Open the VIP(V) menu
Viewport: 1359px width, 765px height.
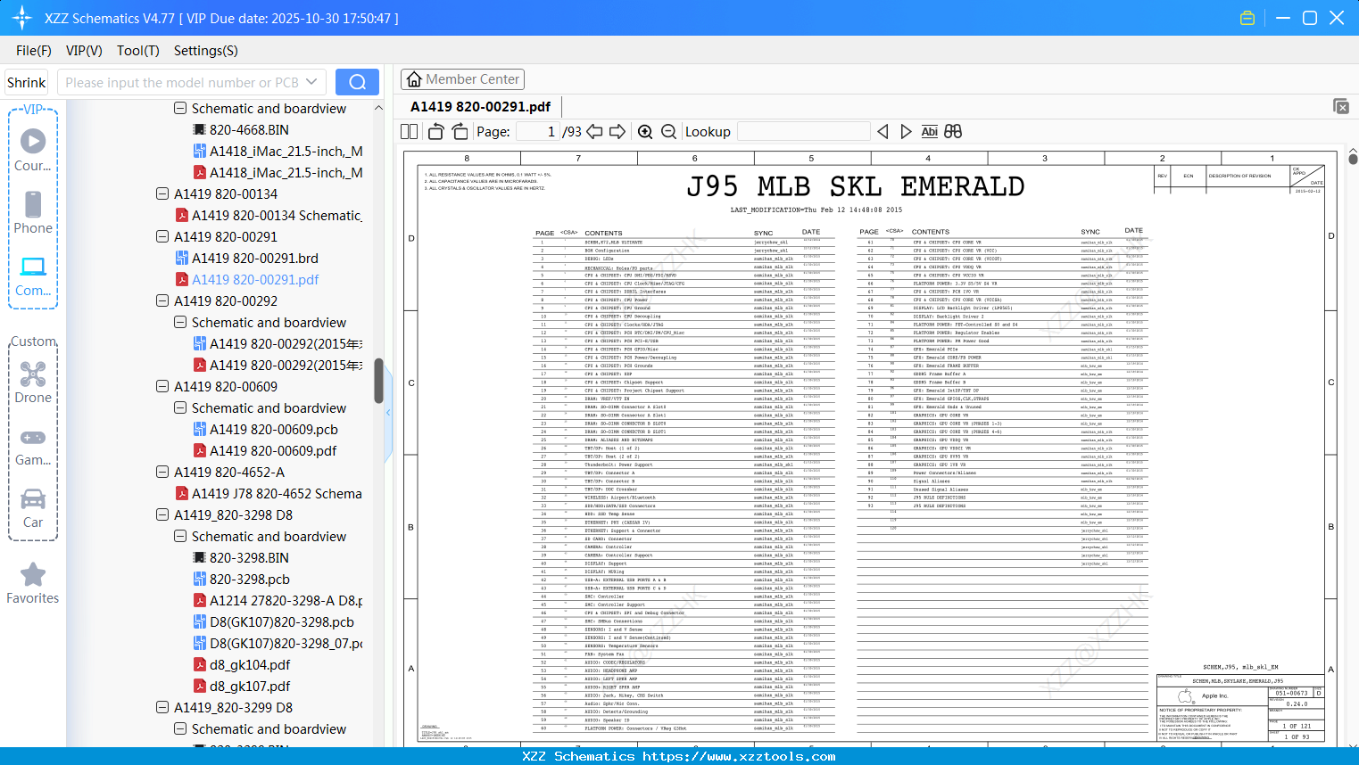(84, 51)
